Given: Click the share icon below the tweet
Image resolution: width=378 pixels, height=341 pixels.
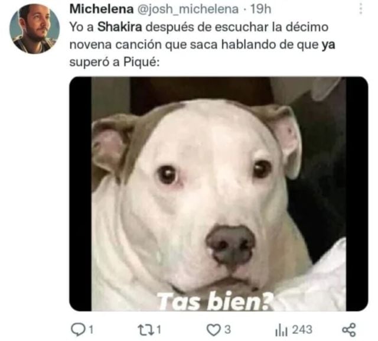Looking at the screenshot, I should 349,330.
